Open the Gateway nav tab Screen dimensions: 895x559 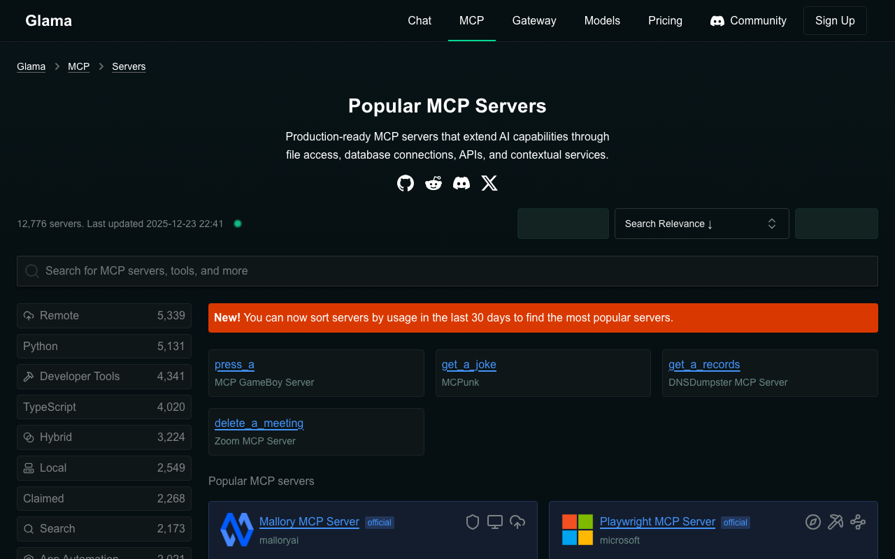tap(534, 21)
